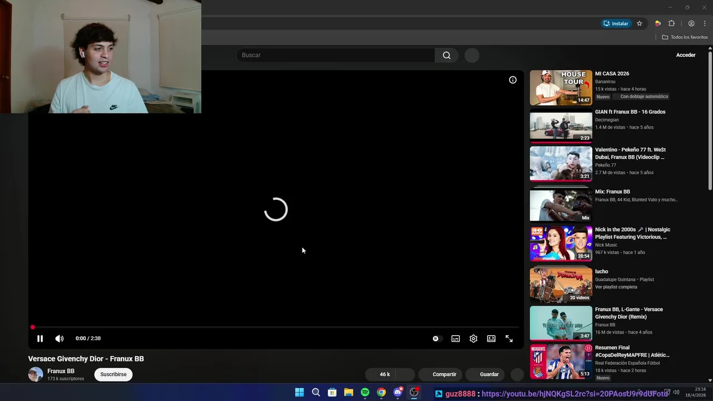Open Resumen Final CopaDelReyMAPFRE video thumbnail

561,361
